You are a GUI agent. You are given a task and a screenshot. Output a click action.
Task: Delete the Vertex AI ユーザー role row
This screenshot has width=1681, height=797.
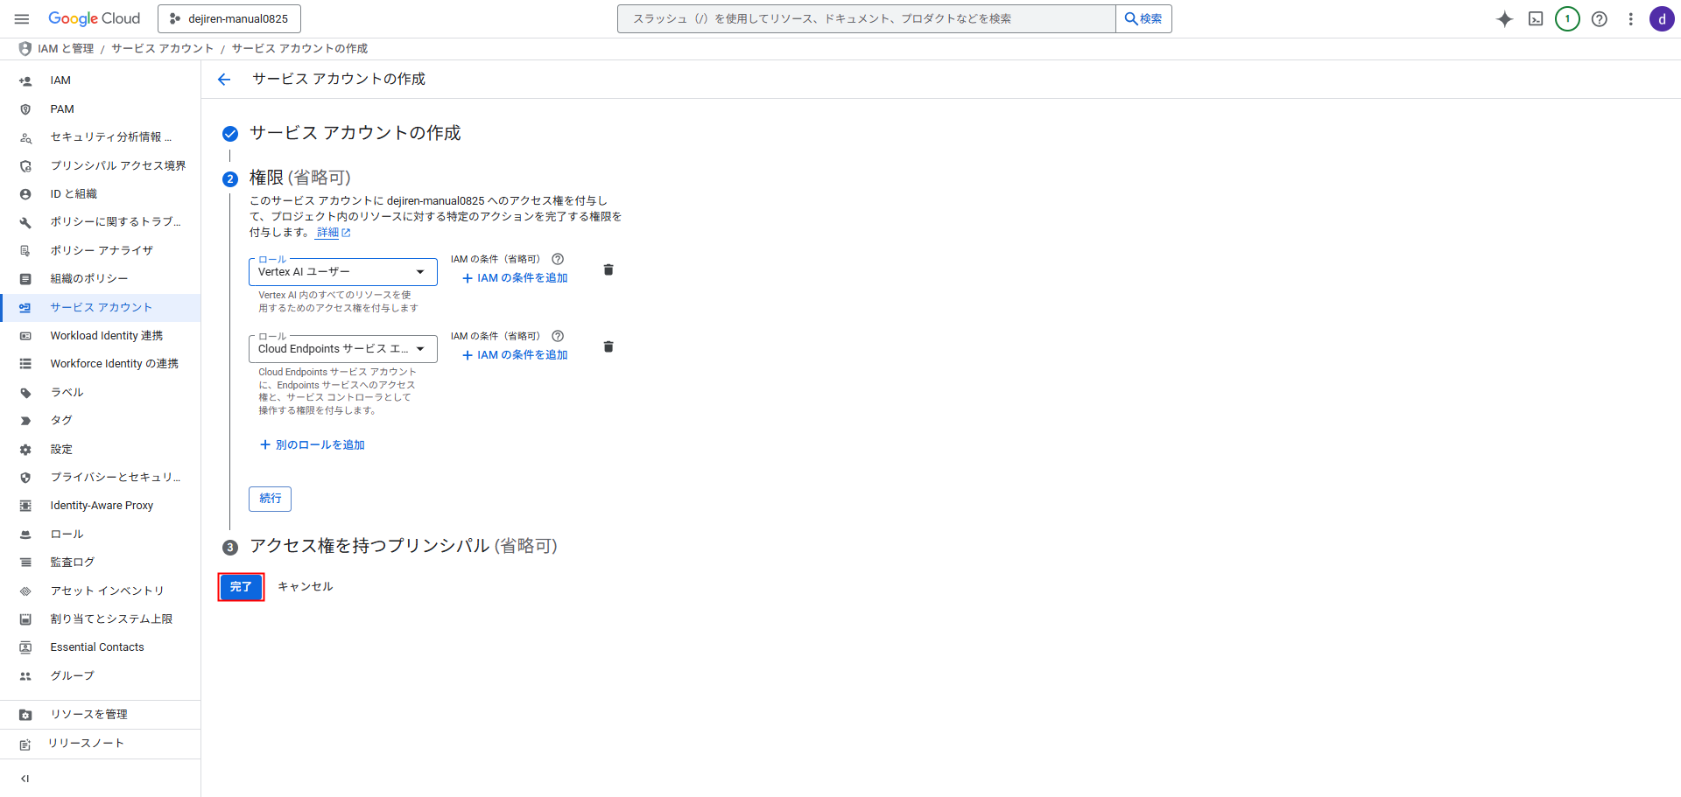coord(608,270)
